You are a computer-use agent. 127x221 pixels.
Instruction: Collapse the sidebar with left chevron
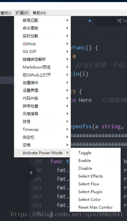(x=31, y=173)
